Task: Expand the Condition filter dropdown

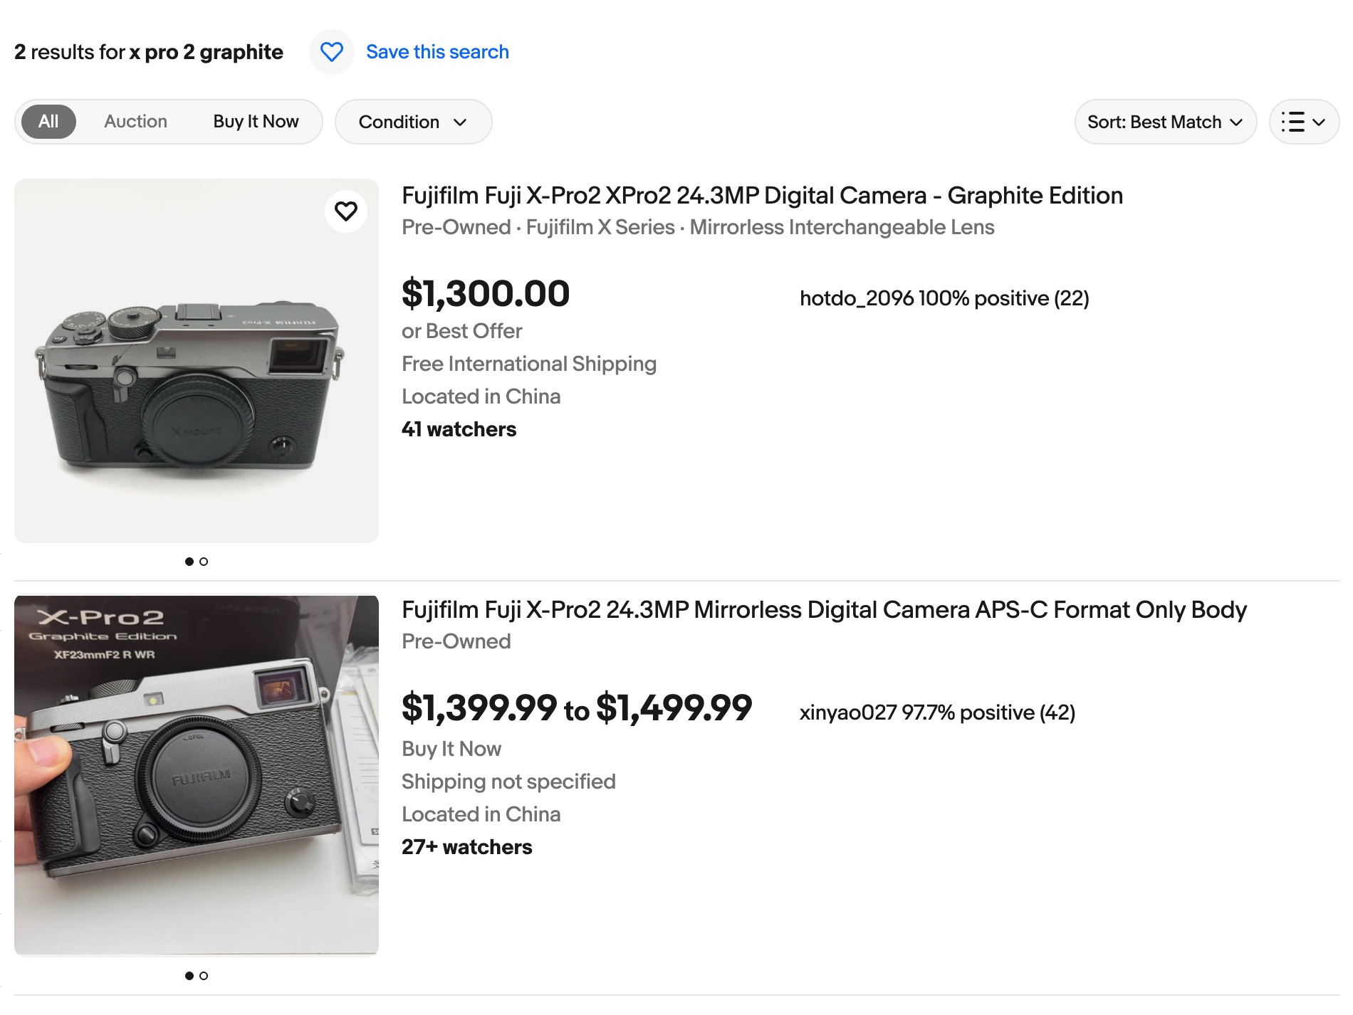Action: click(413, 122)
